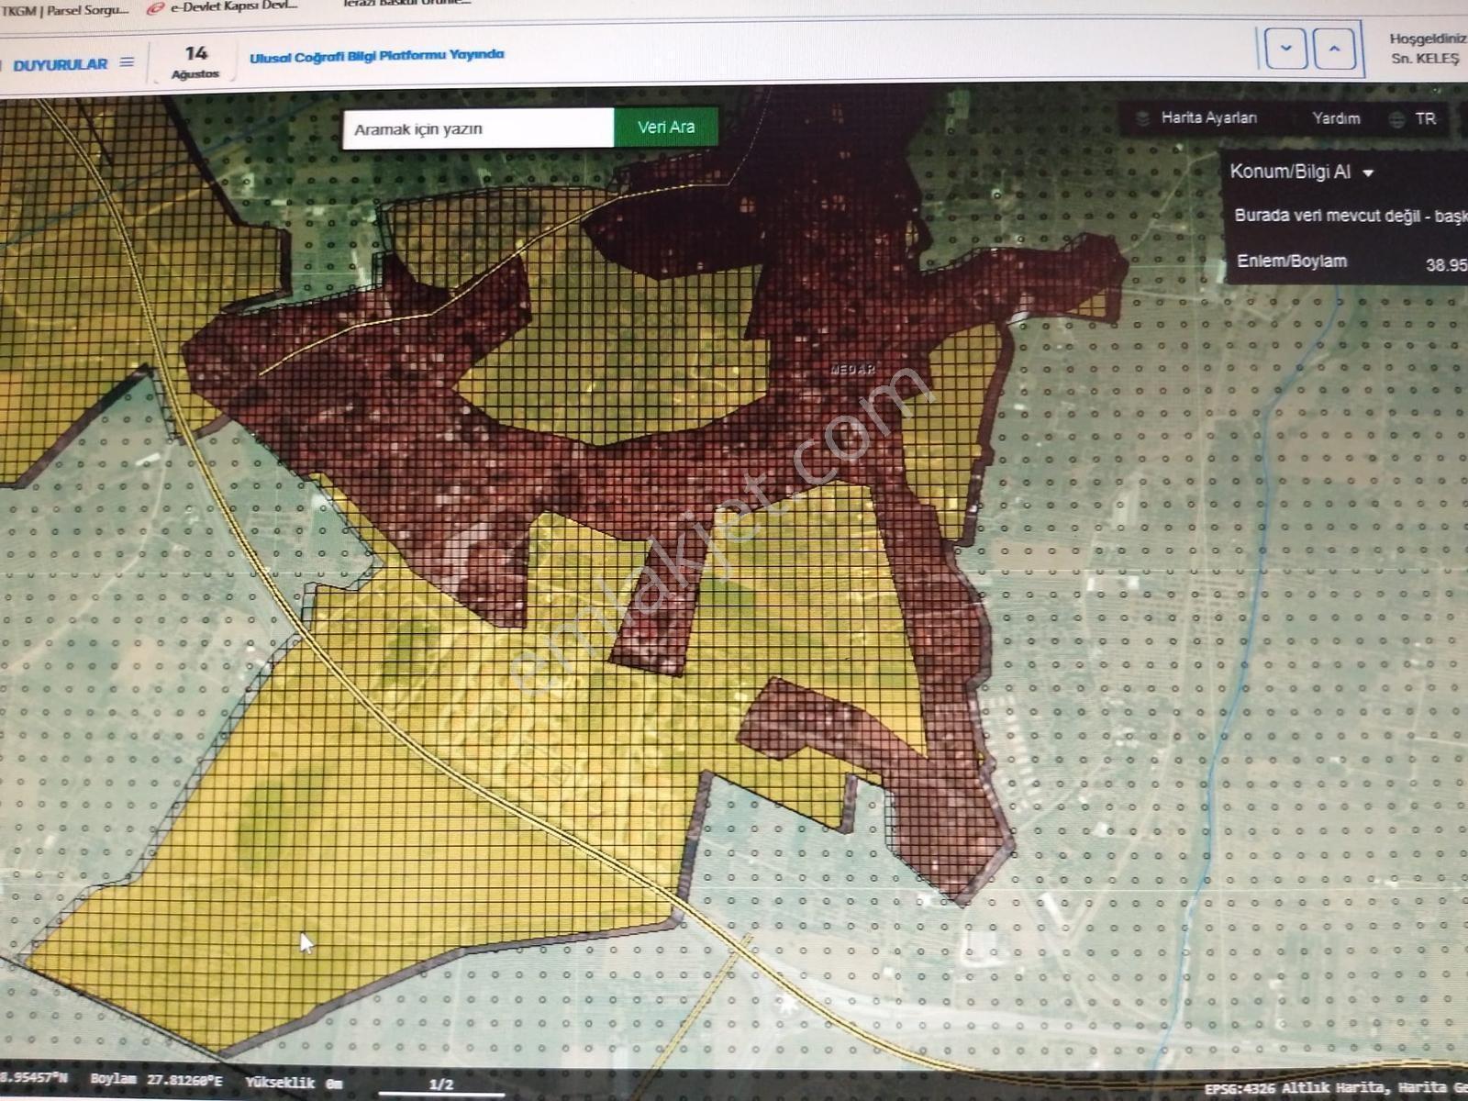The width and height of the screenshot is (1468, 1101).
Task: Switch to the e-Devlet Kapısı tab
Action: tap(234, 6)
